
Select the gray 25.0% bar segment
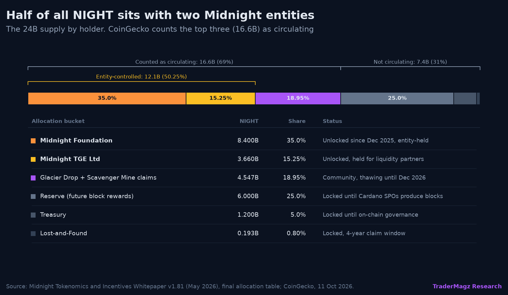[x=397, y=98]
